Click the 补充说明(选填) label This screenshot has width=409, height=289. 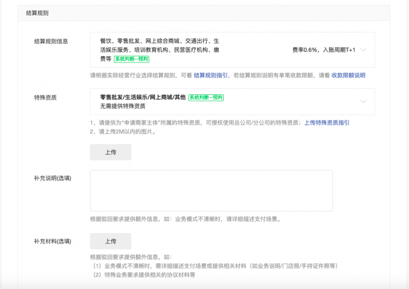coord(52,178)
